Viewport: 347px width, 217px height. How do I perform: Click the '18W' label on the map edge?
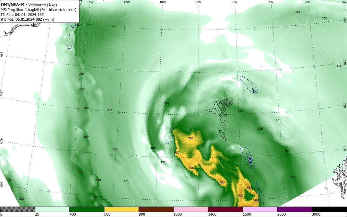(x=1, y=93)
